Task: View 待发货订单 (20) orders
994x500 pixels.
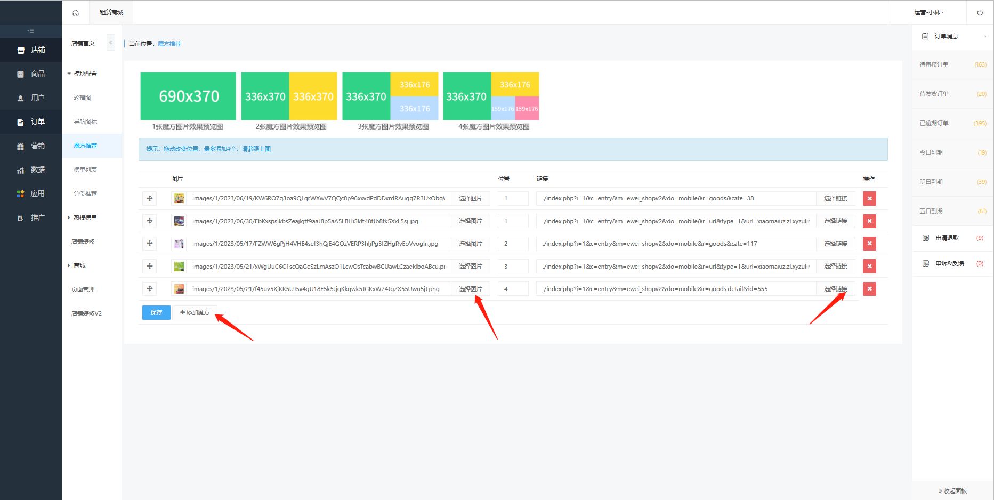Action: coord(953,94)
